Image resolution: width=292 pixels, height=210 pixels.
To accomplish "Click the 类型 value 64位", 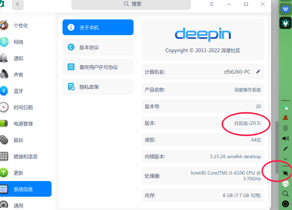I will coord(256,140).
